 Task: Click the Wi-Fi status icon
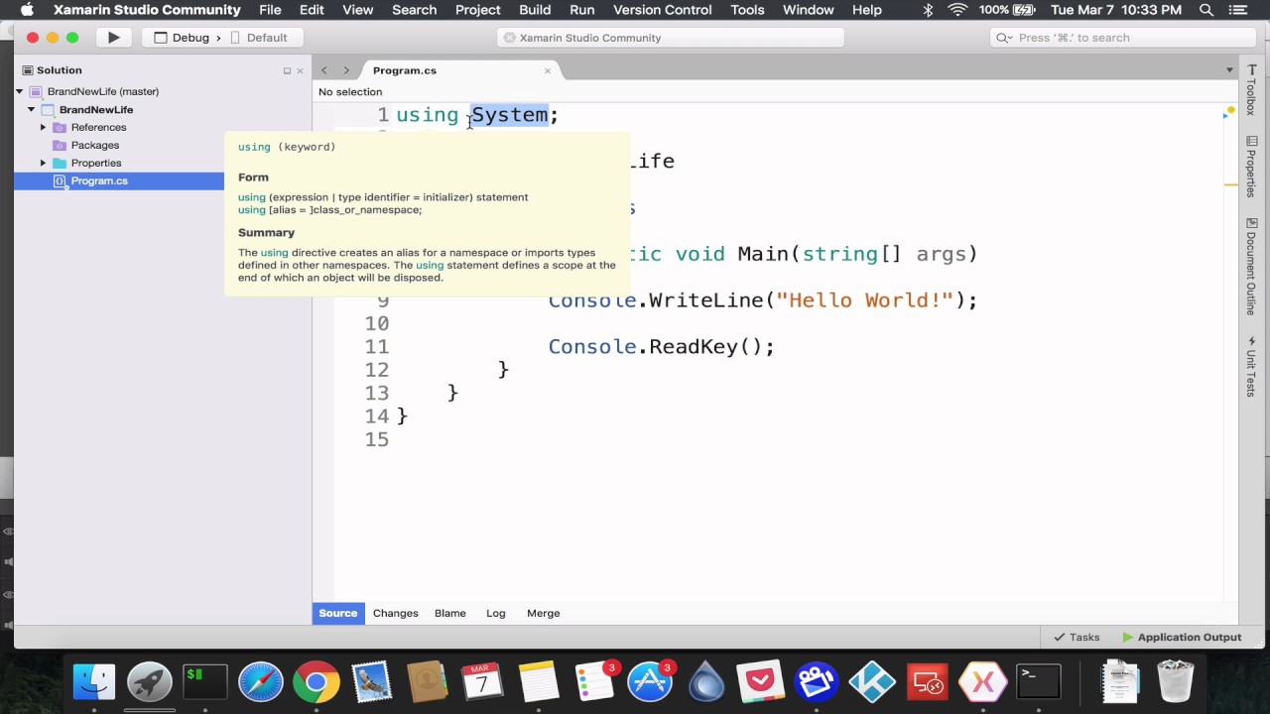click(x=957, y=10)
